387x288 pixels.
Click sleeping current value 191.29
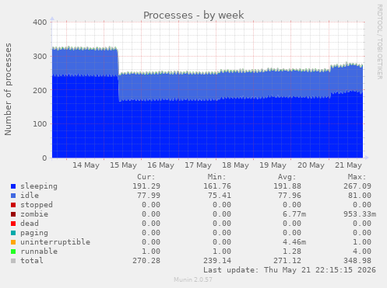click(146, 186)
